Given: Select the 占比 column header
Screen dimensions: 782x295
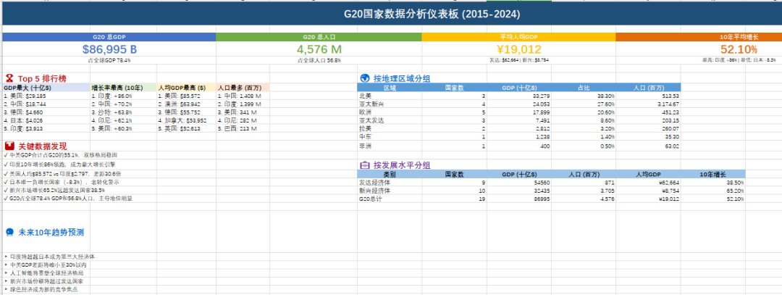Looking at the screenshot, I should coord(584,88).
